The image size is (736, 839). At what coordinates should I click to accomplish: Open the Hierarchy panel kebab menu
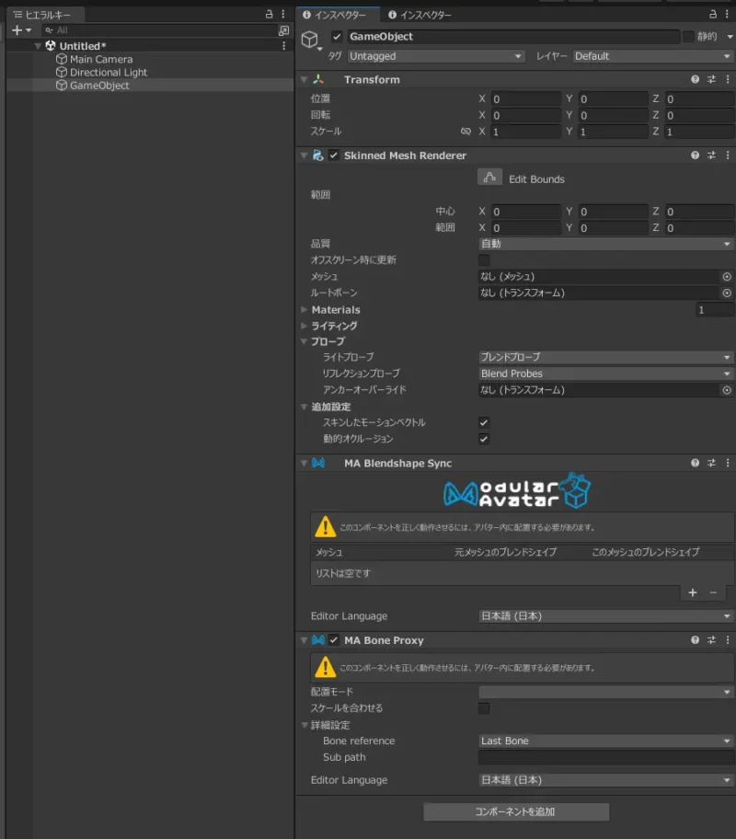(x=283, y=15)
